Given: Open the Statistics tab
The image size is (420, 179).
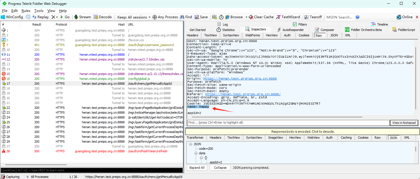Looking at the screenshot, I should coord(226,30).
